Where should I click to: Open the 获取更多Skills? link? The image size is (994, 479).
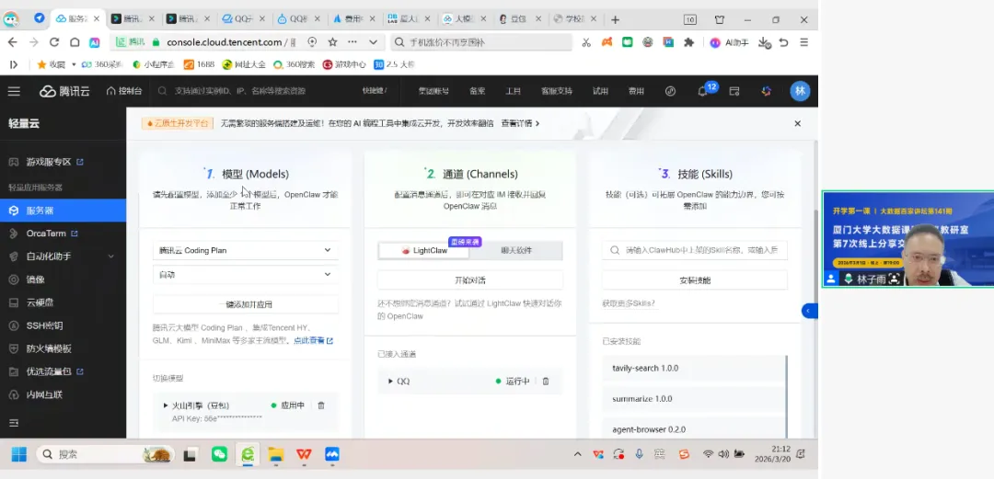tap(629, 303)
